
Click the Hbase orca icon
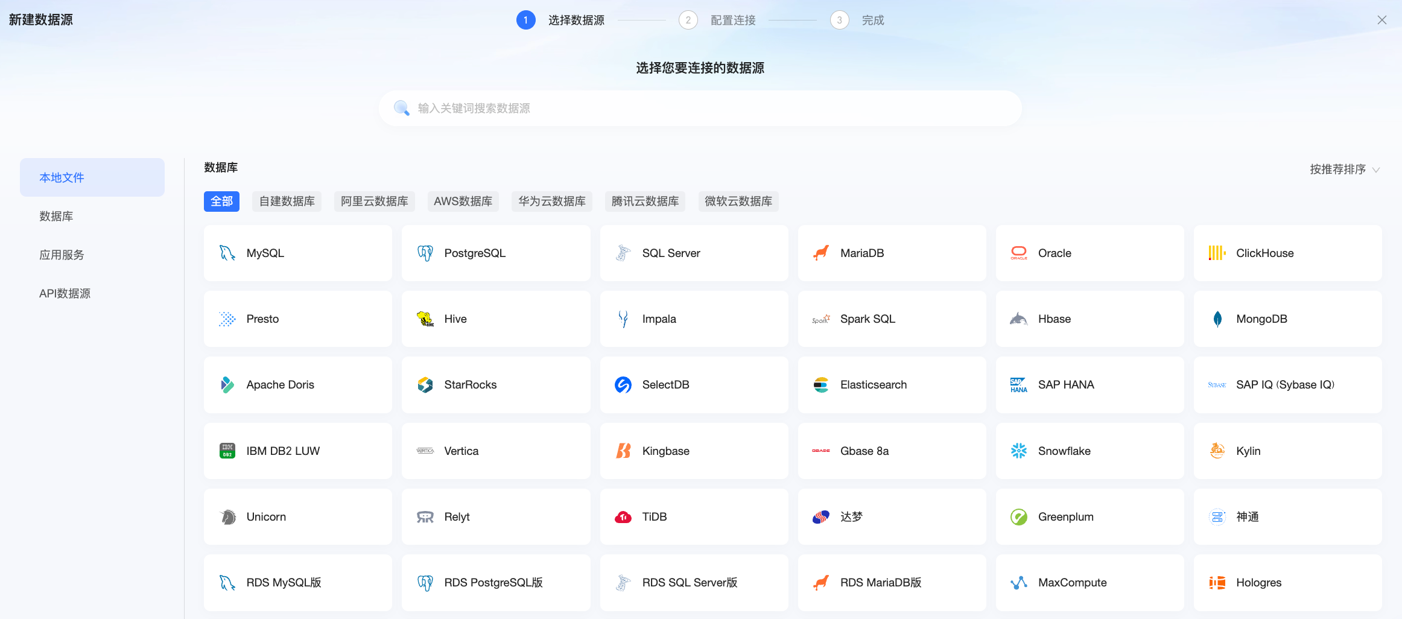pyautogui.click(x=1019, y=319)
